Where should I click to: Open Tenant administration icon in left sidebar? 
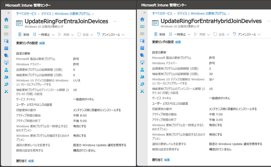pos(6,84)
